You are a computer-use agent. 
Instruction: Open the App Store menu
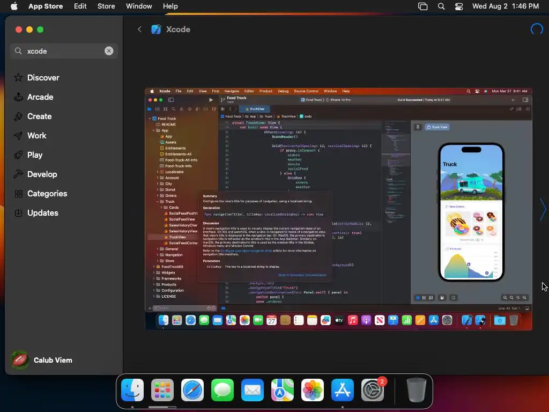[46, 6]
